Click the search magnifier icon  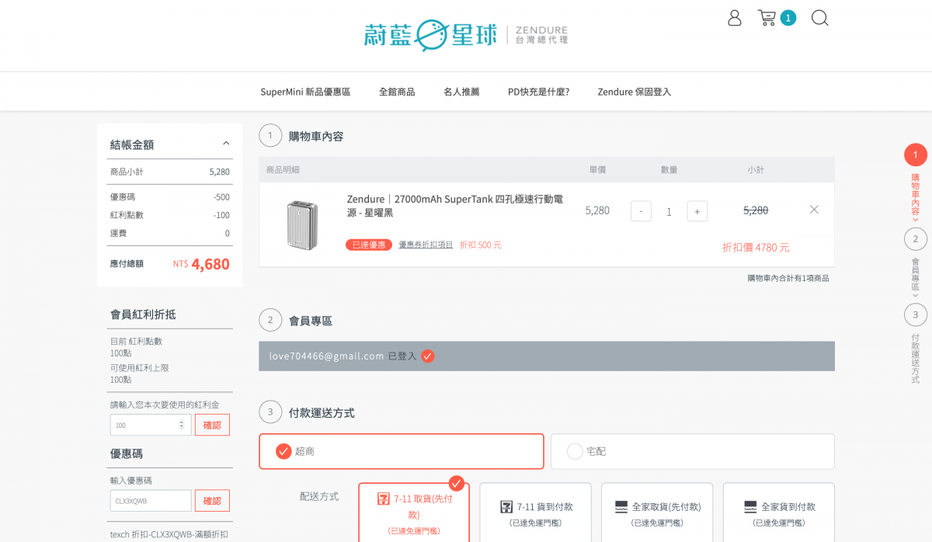click(819, 18)
